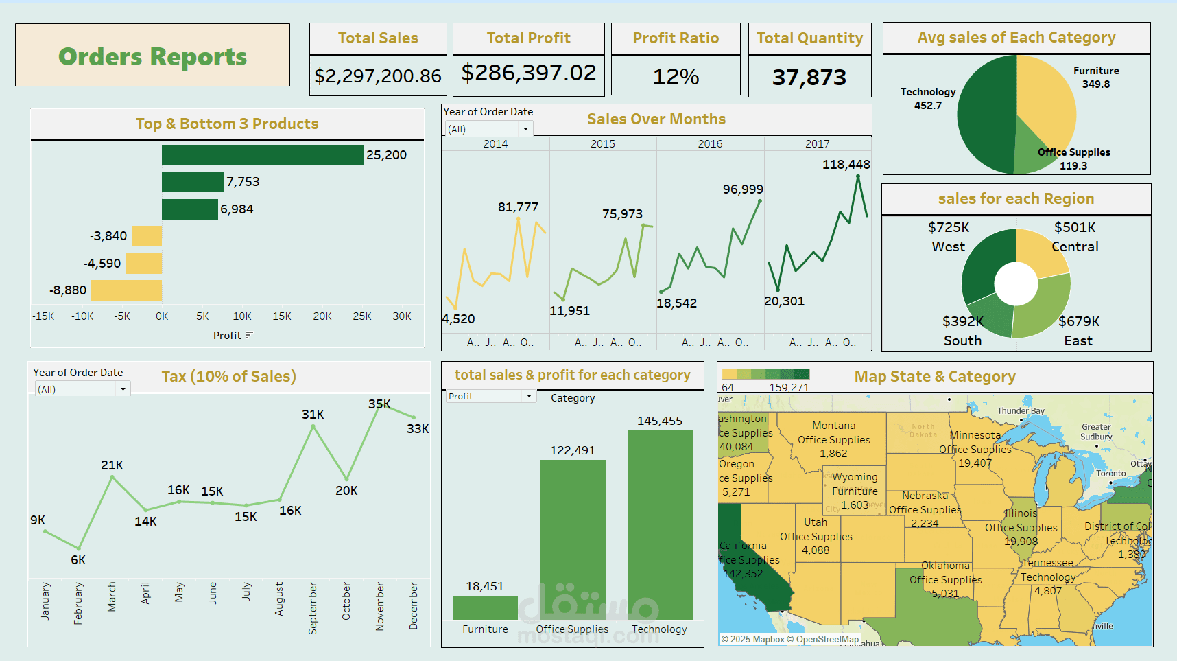1177x661 pixels.
Task: Select Illinois on the map
Action: (1021, 526)
